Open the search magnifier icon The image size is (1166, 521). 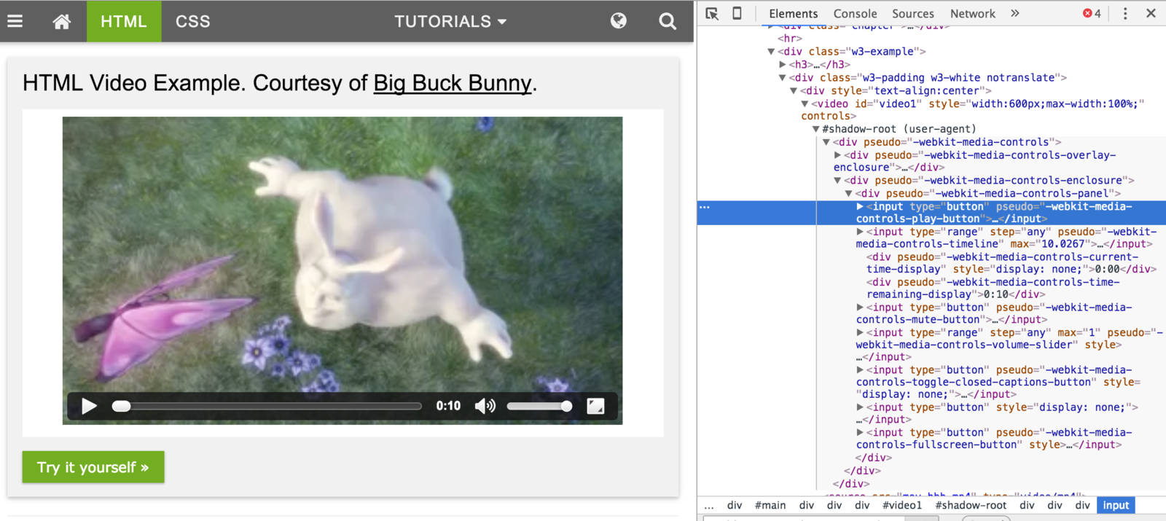coord(668,21)
